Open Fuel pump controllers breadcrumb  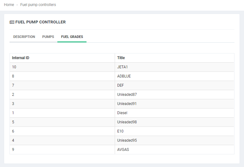pos(38,5)
